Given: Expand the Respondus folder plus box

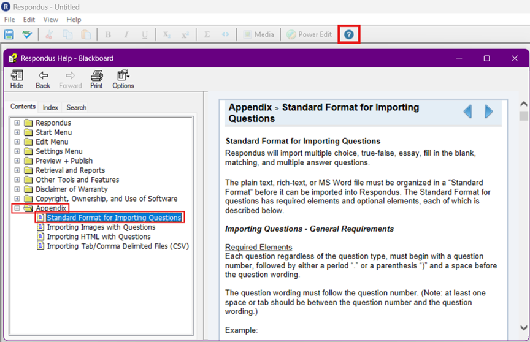Looking at the screenshot, I should tap(17, 123).
